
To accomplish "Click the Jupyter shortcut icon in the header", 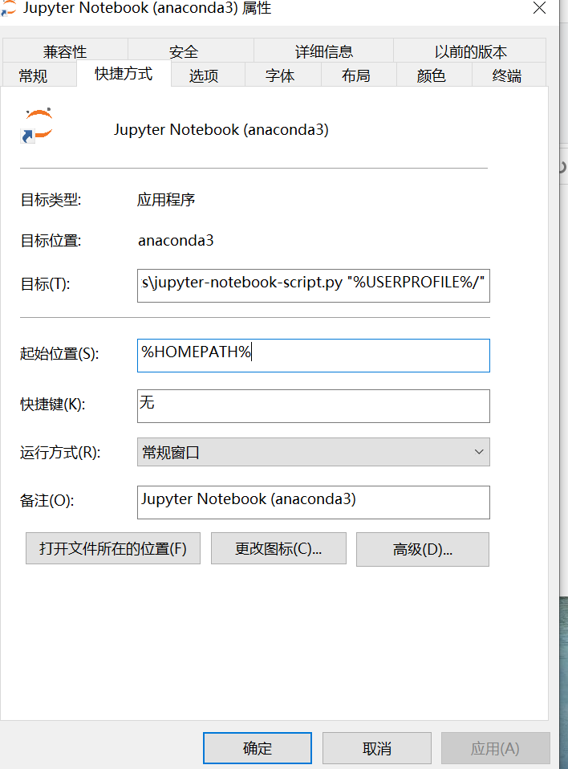I will click(x=37, y=125).
